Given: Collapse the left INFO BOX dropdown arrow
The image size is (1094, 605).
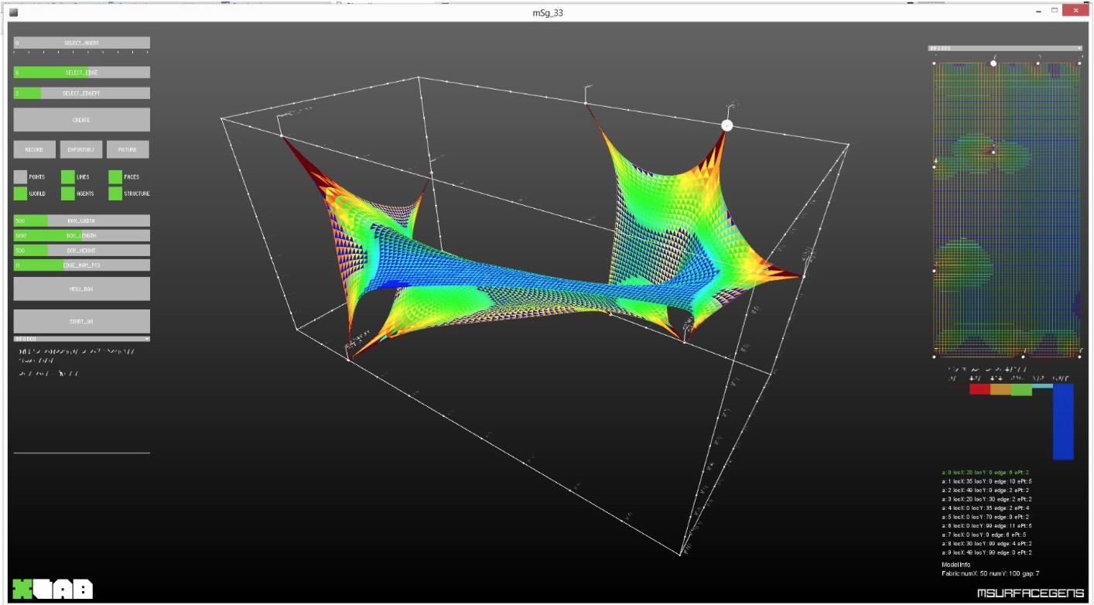Looking at the screenshot, I should [x=146, y=339].
